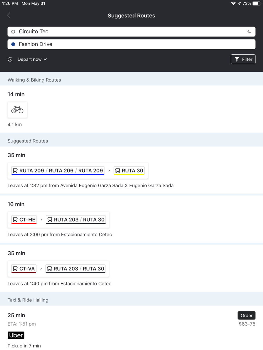The height and width of the screenshot is (350, 263).
Task: Tap RUTA 203 / RUTA 30 badge in 16 min route
Action: coord(76,220)
